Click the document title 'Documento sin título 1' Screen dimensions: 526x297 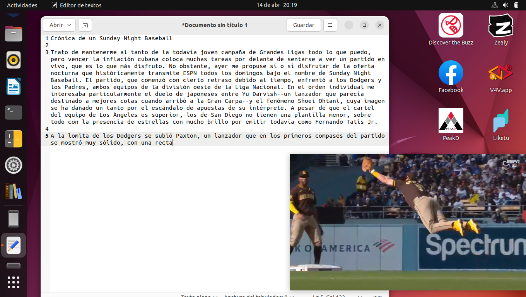click(215, 25)
